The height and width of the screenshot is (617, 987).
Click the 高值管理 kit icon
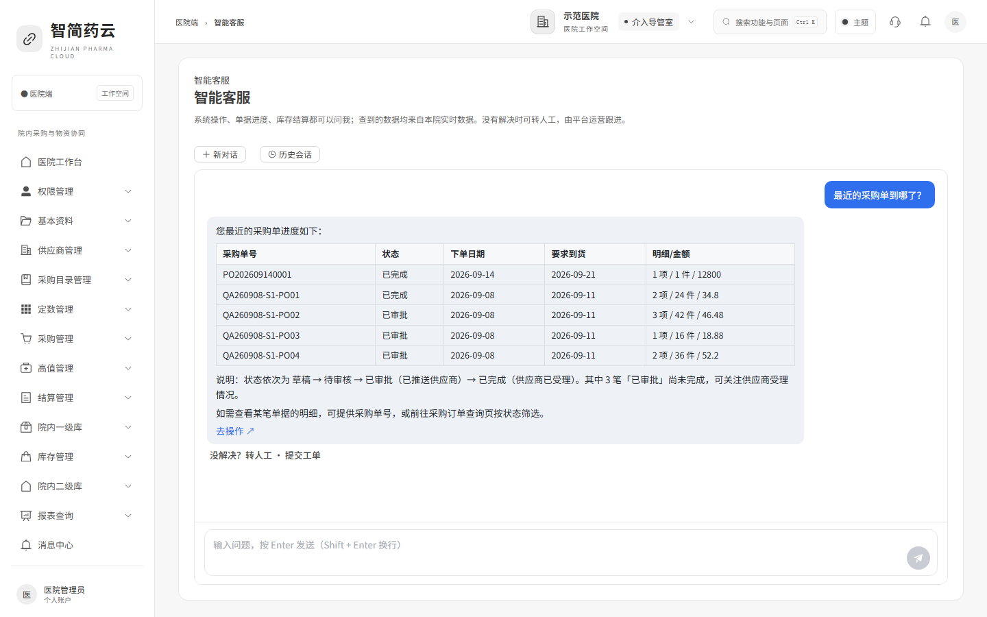click(26, 368)
